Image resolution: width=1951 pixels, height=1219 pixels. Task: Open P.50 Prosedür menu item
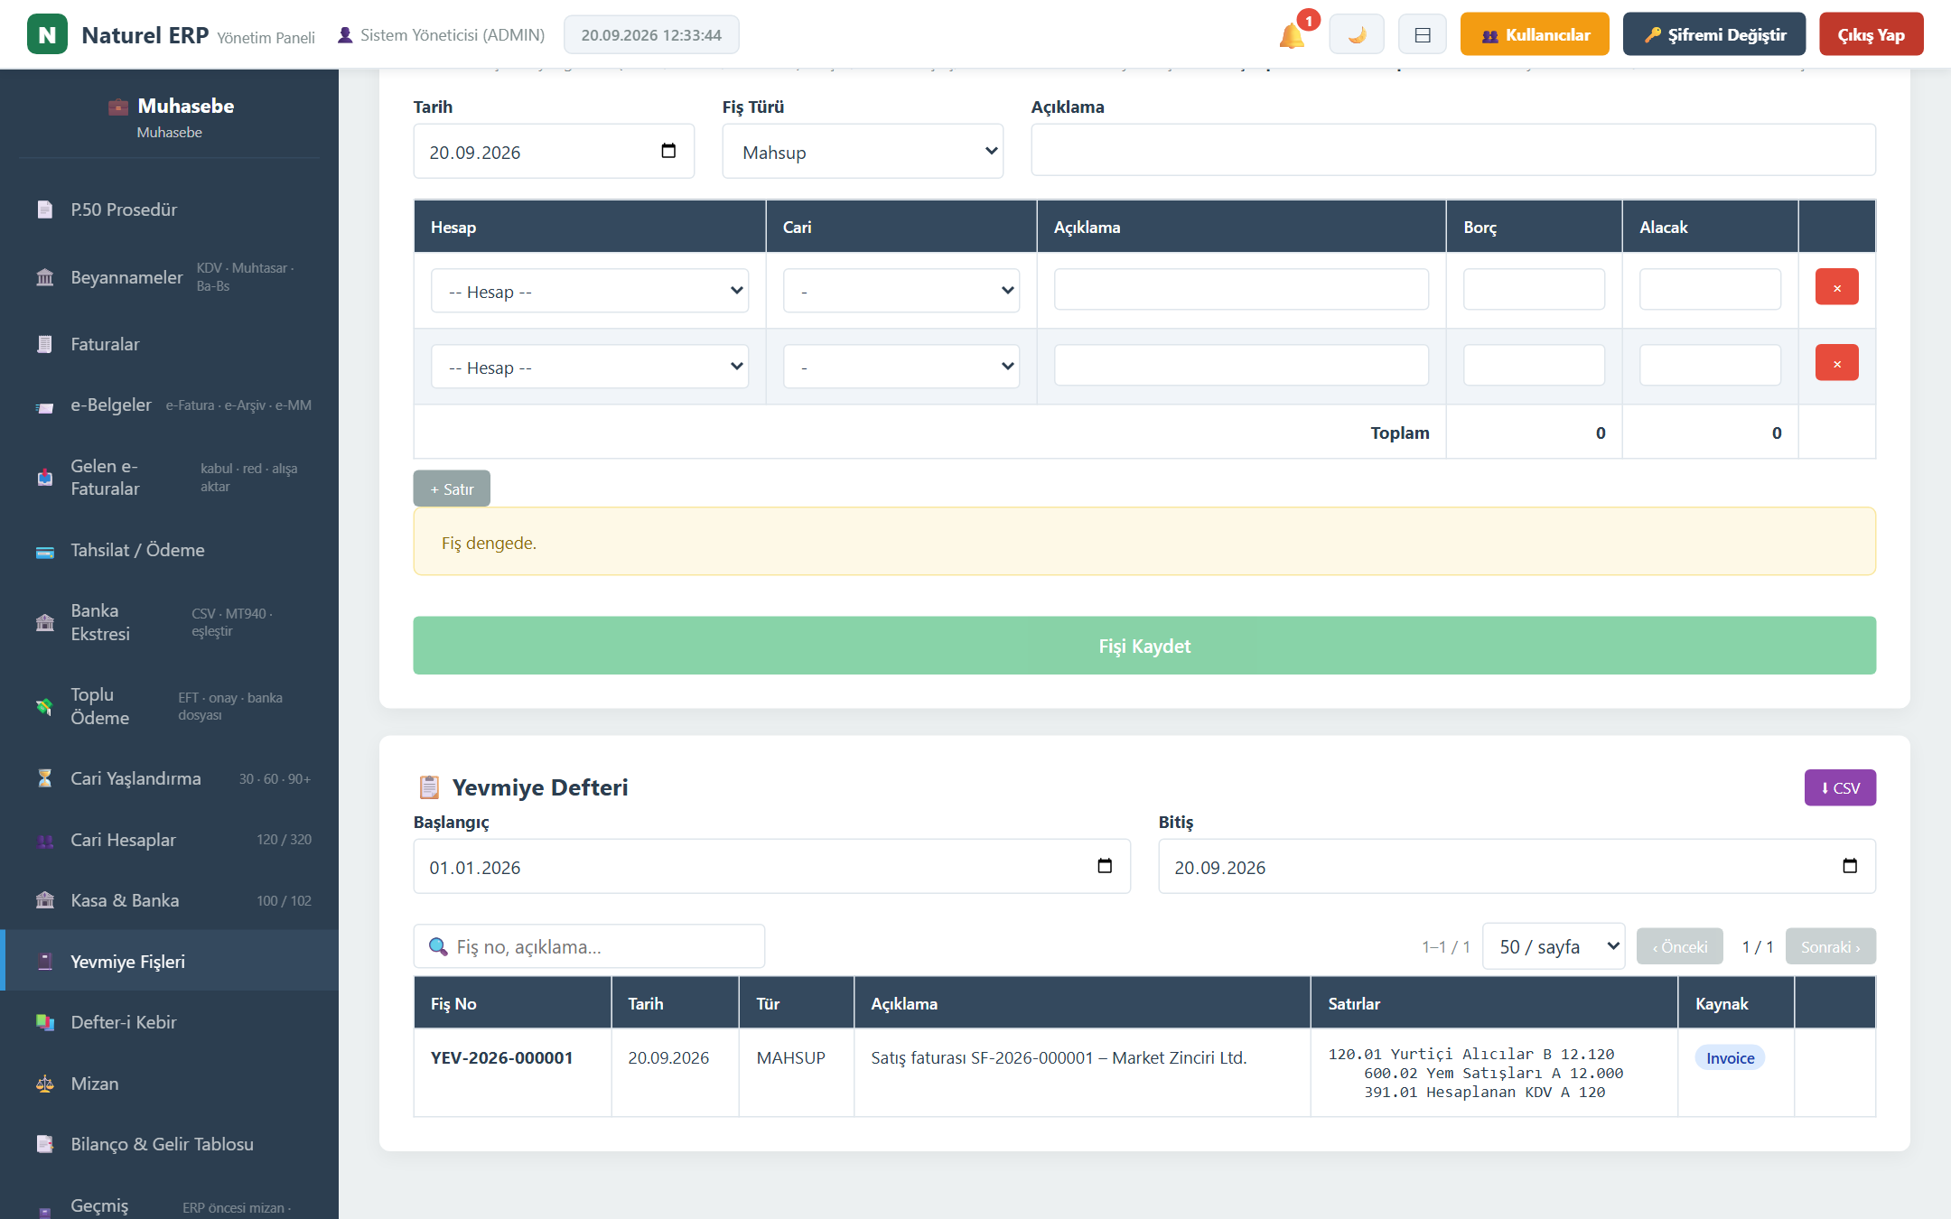[170, 209]
